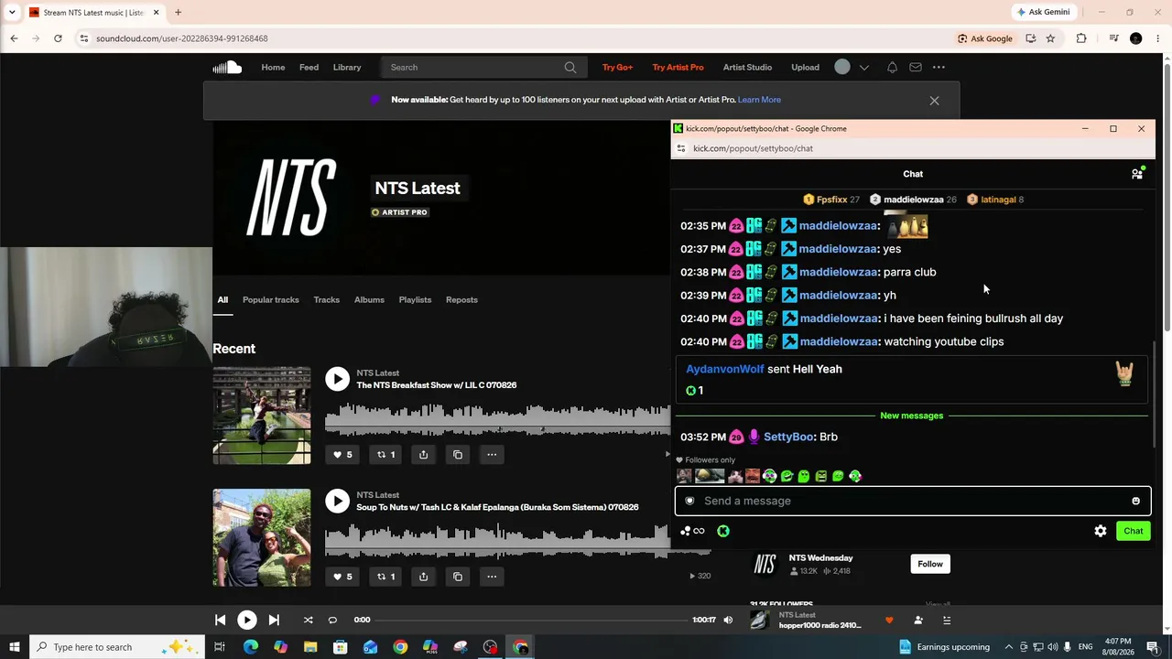Click the green Kick emote icon below input
Screen dimensions: 1172x659
[x=723, y=531]
